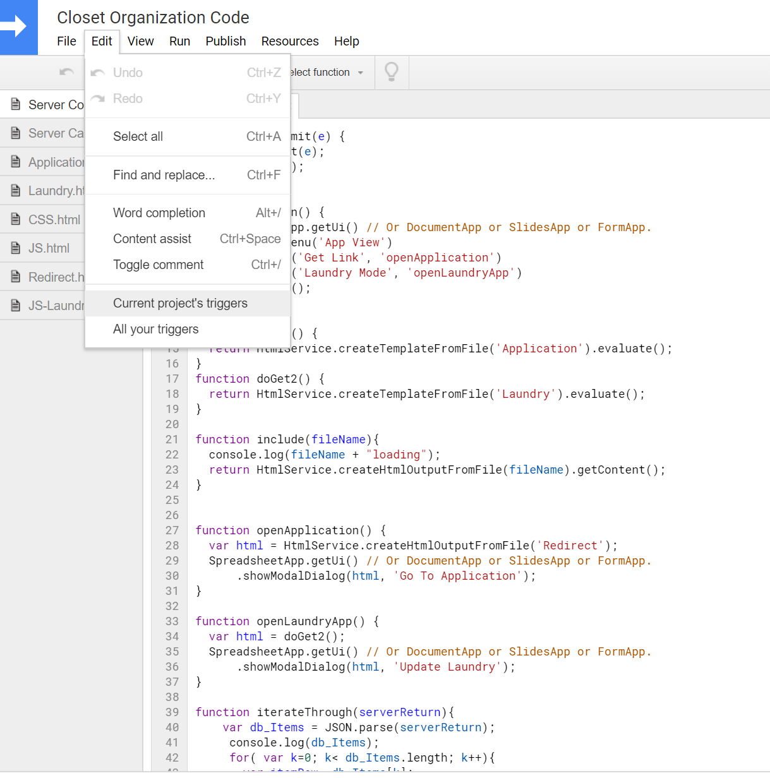
Task: Click 'openLaundryApp' on line 33
Action: click(x=304, y=621)
